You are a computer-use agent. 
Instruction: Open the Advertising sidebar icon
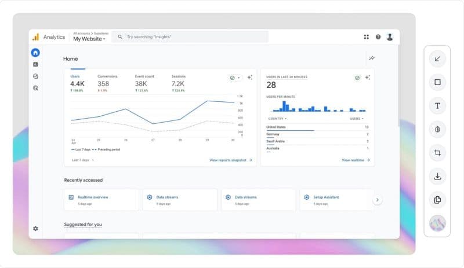click(x=35, y=88)
